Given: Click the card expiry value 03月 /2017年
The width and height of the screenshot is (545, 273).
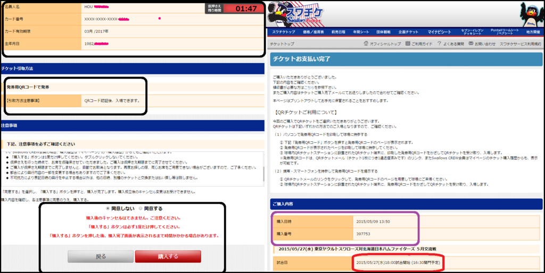Looking at the screenshot, I should point(96,31).
